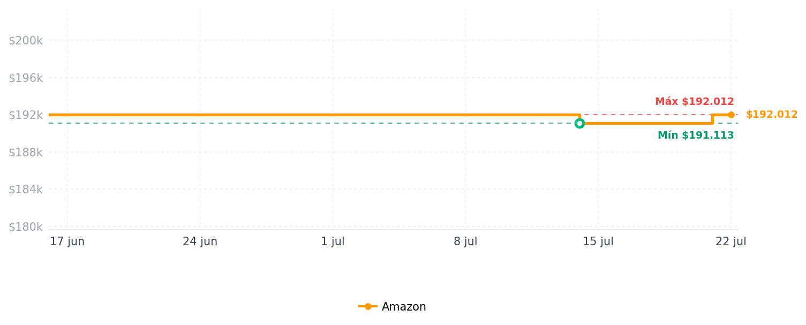Click the 22 jul date tick label
The width and height of the screenshot is (806, 325).
tap(731, 242)
